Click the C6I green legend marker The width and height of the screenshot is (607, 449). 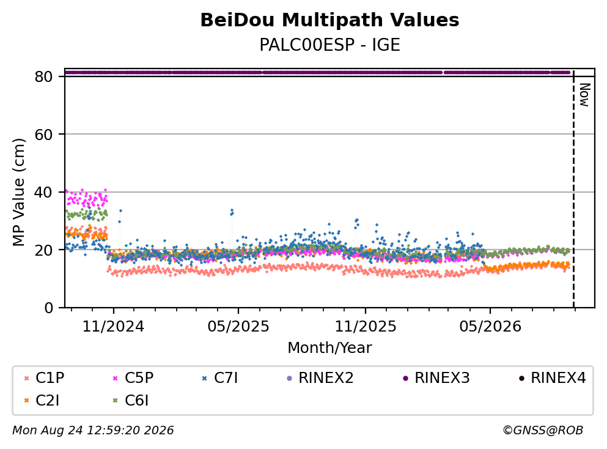tap(116, 401)
